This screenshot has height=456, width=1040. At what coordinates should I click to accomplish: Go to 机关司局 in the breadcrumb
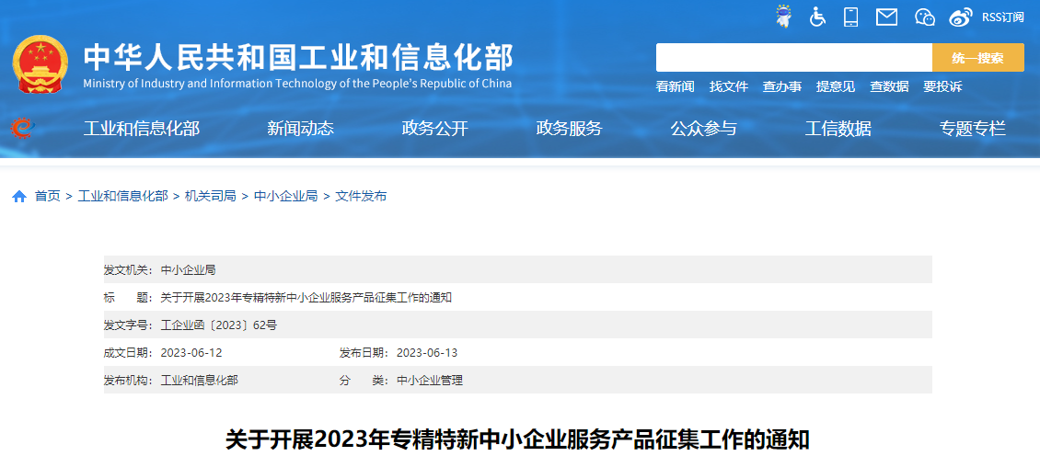[x=211, y=196]
